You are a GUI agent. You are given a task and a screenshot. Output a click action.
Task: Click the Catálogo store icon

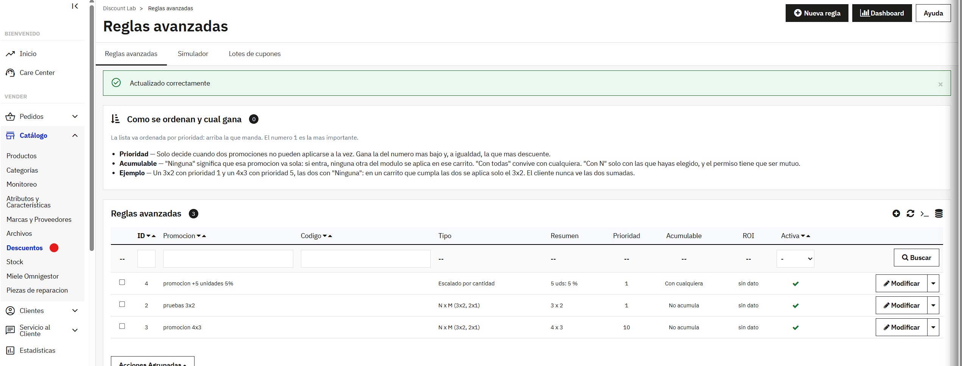(10, 135)
